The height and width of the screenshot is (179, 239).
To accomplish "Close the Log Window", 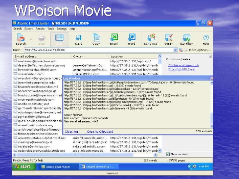I will pos(211,78).
